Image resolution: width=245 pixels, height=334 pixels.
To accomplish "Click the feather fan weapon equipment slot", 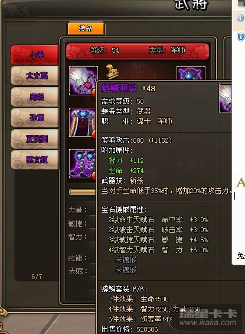I will 83,81.
